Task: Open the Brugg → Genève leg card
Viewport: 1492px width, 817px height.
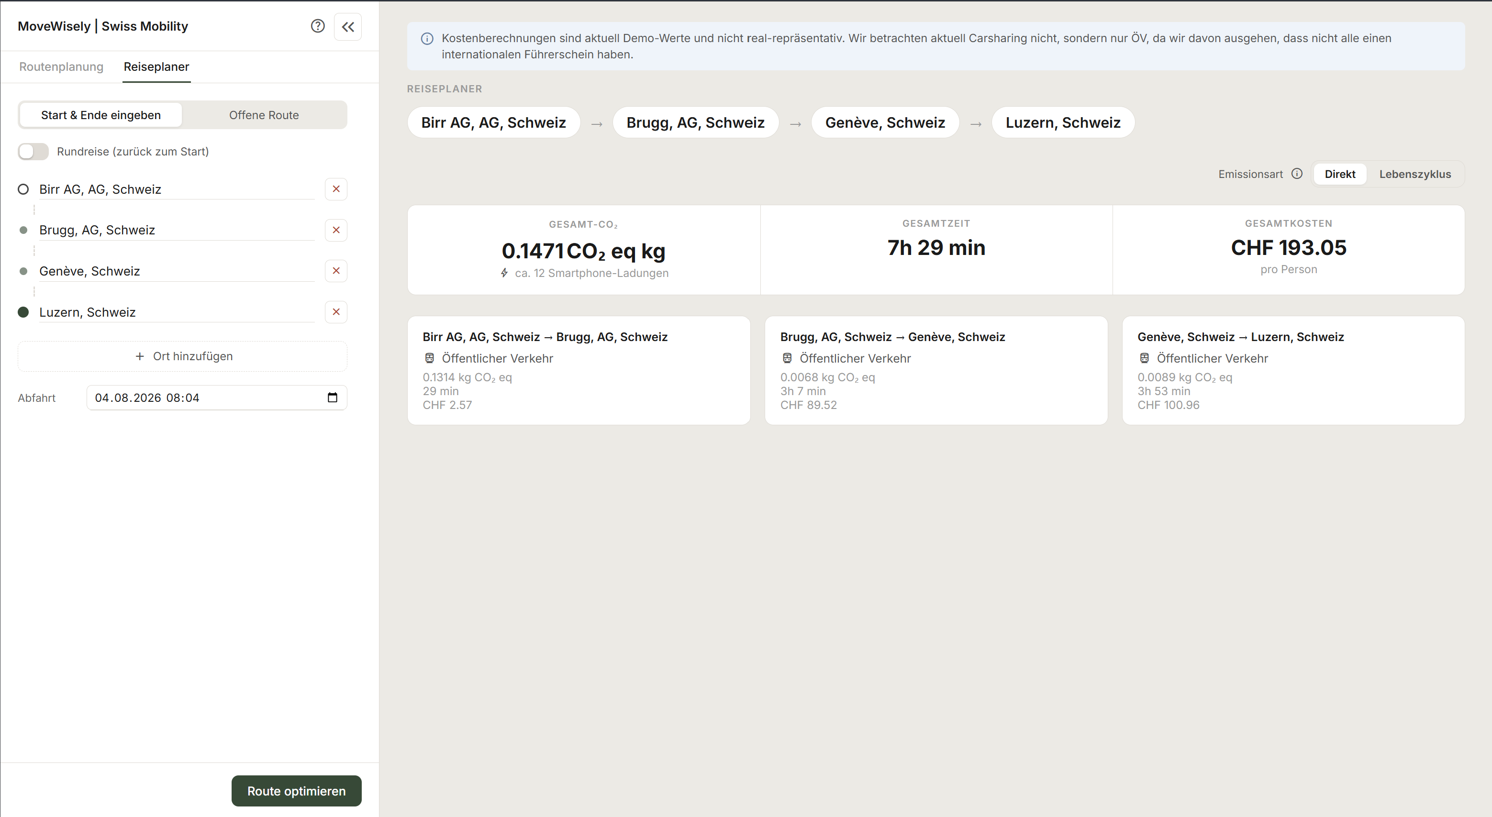Action: click(936, 370)
